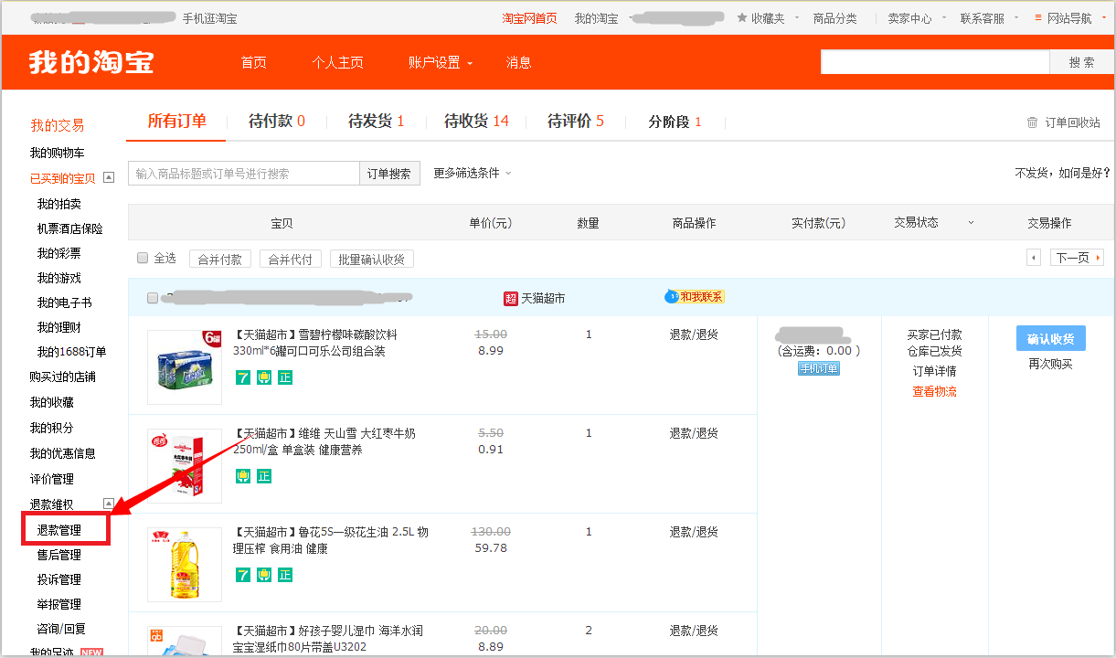Collapse the 已买到的宝贝 sidebar section
Image resolution: width=1116 pixels, height=658 pixels.
point(109,178)
